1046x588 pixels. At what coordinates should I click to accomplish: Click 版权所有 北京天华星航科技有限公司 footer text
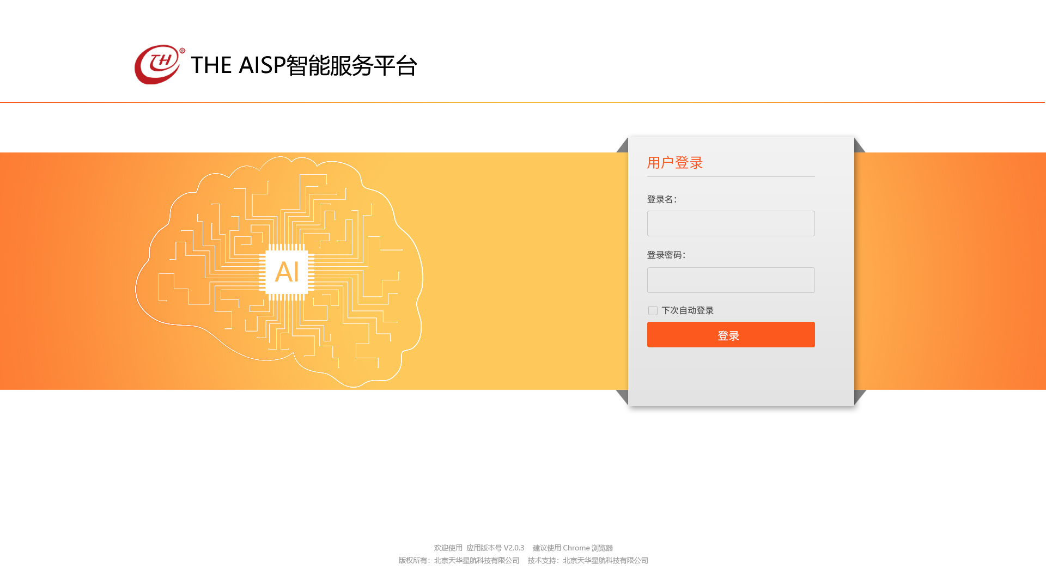pyautogui.click(x=459, y=561)
